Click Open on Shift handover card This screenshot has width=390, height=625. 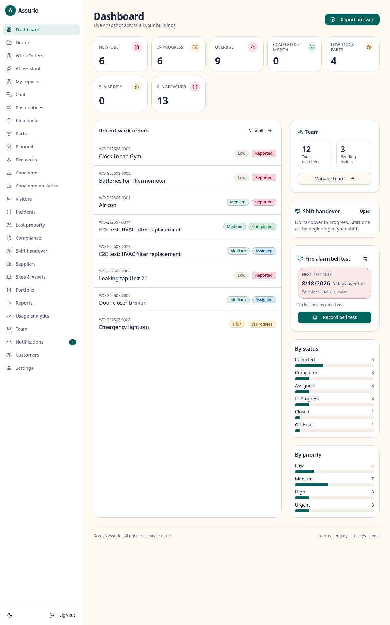pos(365,211)
